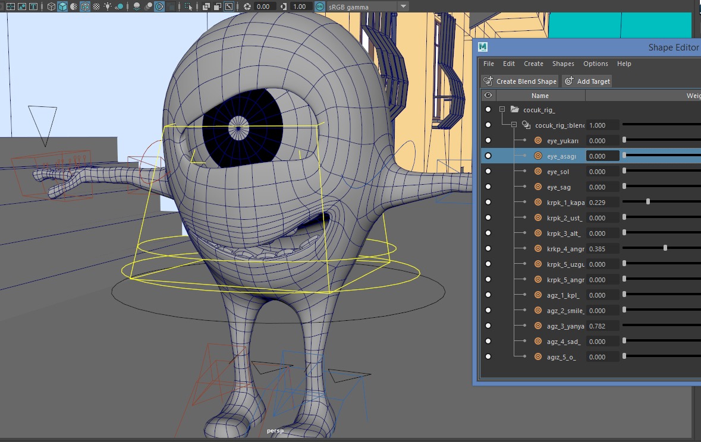Screen dimensions: 701x442
Task: Turn on textured display checker icon
Action: click(x=96, y=7)
